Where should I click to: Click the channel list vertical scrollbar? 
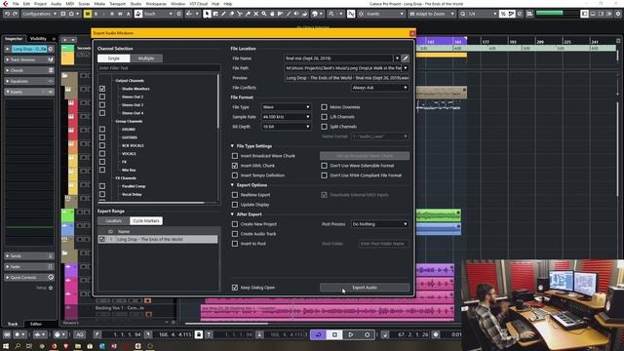coord(218,101)
